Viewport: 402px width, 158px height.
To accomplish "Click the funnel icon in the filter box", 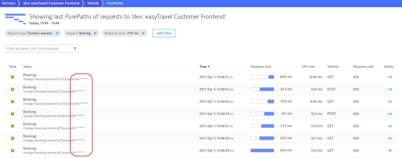I will coord(75,48).
